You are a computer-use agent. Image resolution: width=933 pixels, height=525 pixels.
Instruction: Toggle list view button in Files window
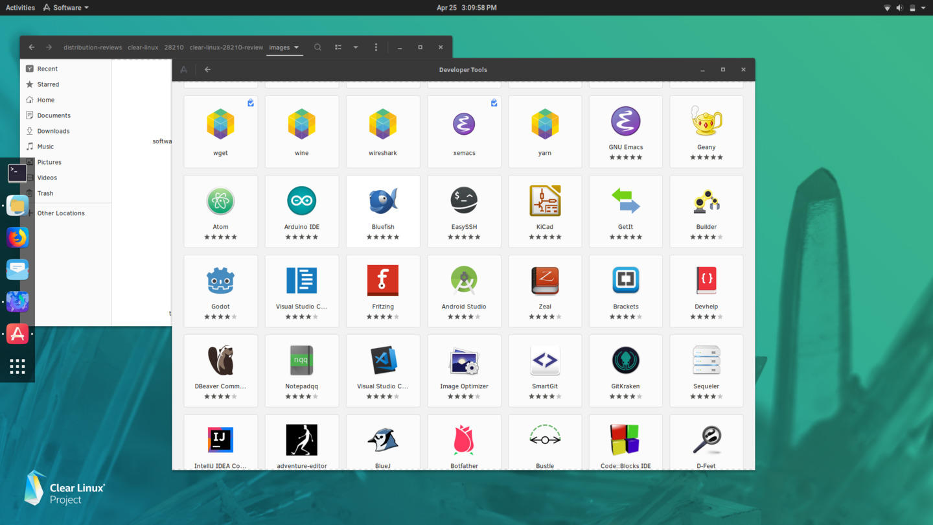click(338, 47)
